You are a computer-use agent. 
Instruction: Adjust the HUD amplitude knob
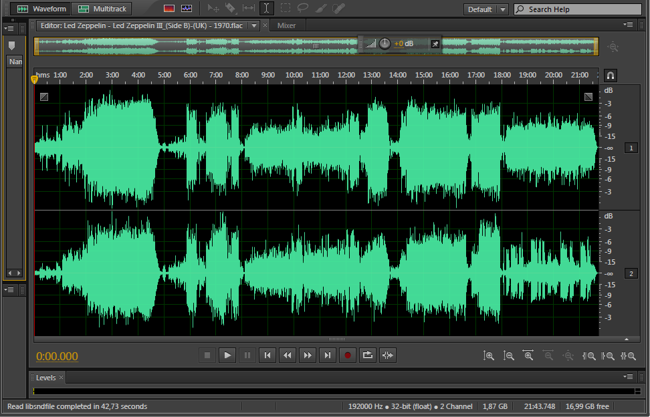pos(385,43)
